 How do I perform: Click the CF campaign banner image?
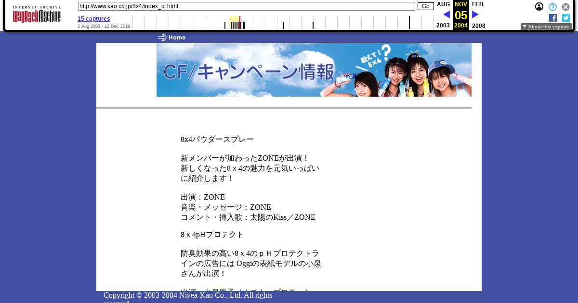(x=314, y=70)
